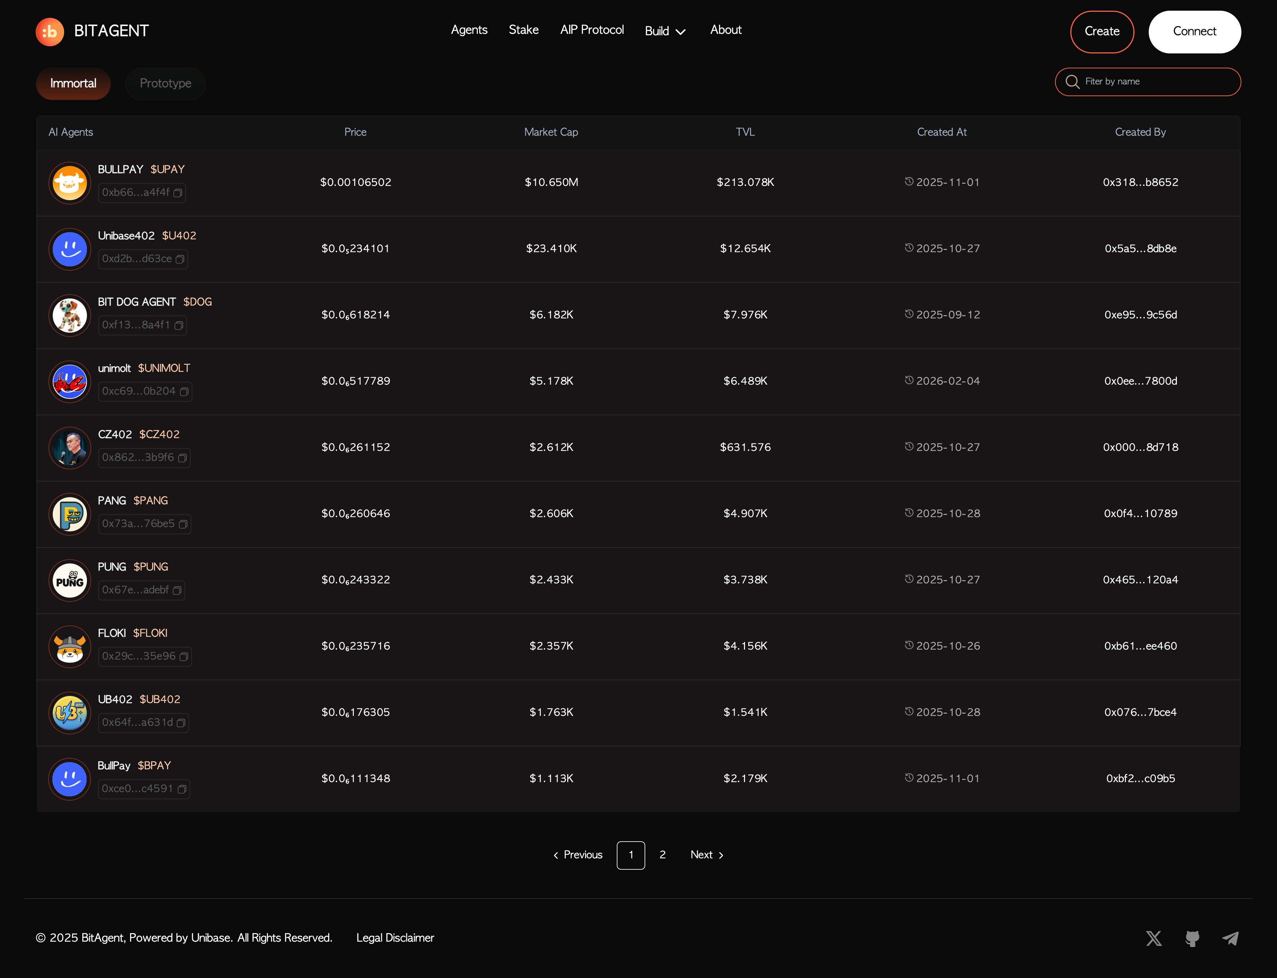Screen dimensions: 1277x978
Task: Select the Immortal filter
Action: tap(73, 83)
